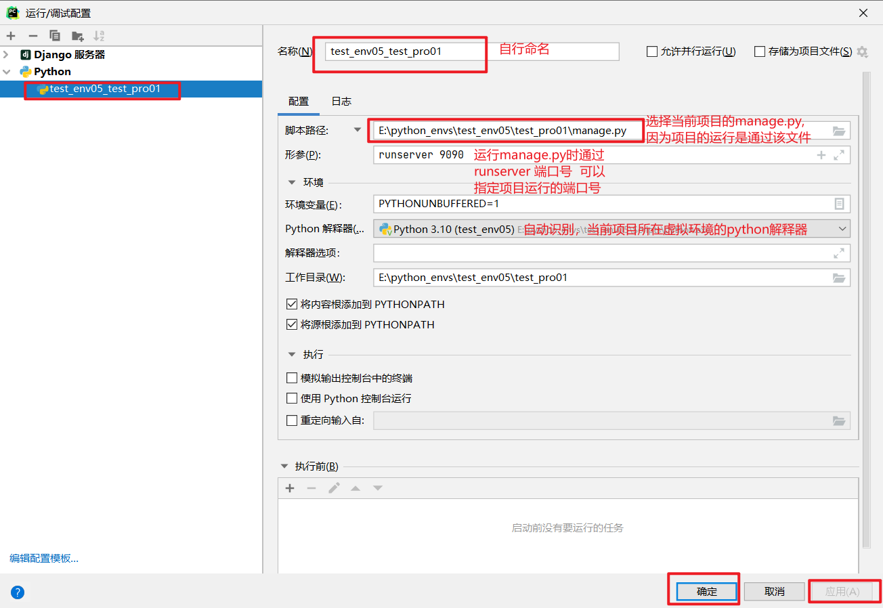This screenshot has height=608, width=883.
Task: Click the Python group icon
Action: (26, 72)
